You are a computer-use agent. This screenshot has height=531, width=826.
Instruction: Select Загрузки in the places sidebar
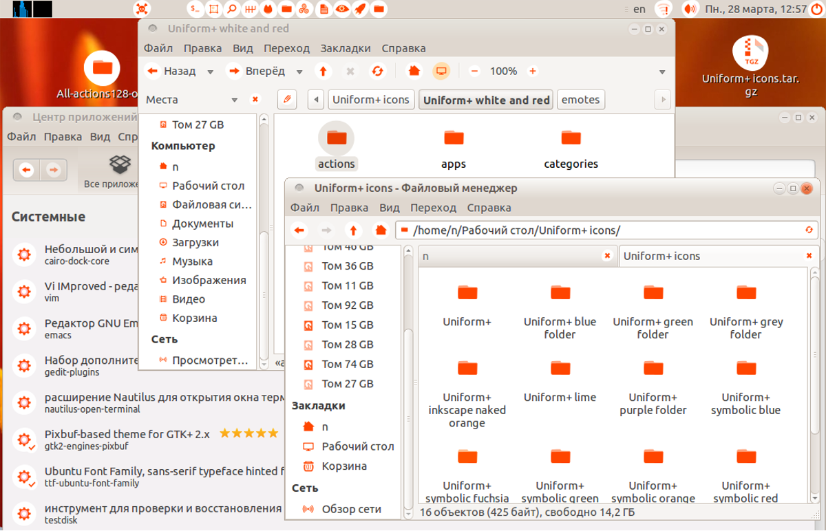tap(195, 242)
